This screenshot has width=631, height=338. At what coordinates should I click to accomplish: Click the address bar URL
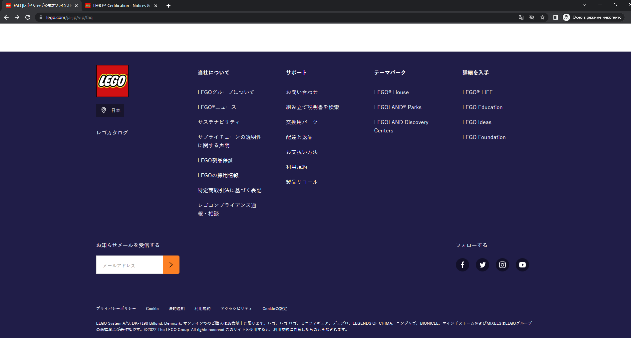[x=69, y=17]
